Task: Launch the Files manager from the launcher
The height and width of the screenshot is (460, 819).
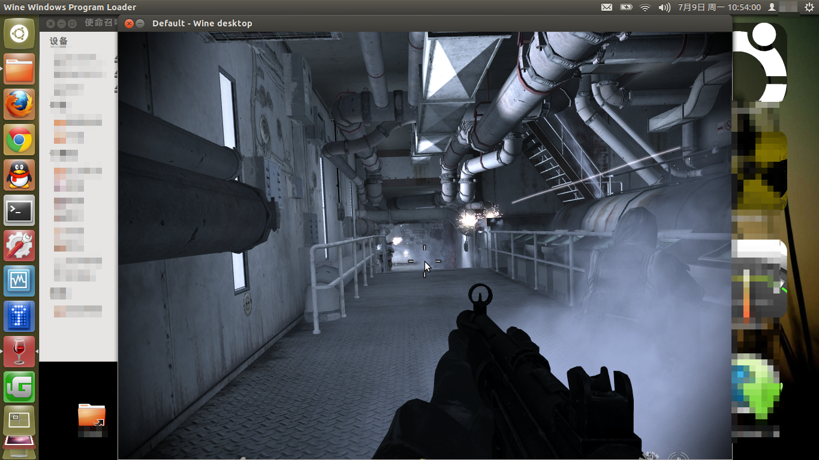Action: (x=19, y=69)
